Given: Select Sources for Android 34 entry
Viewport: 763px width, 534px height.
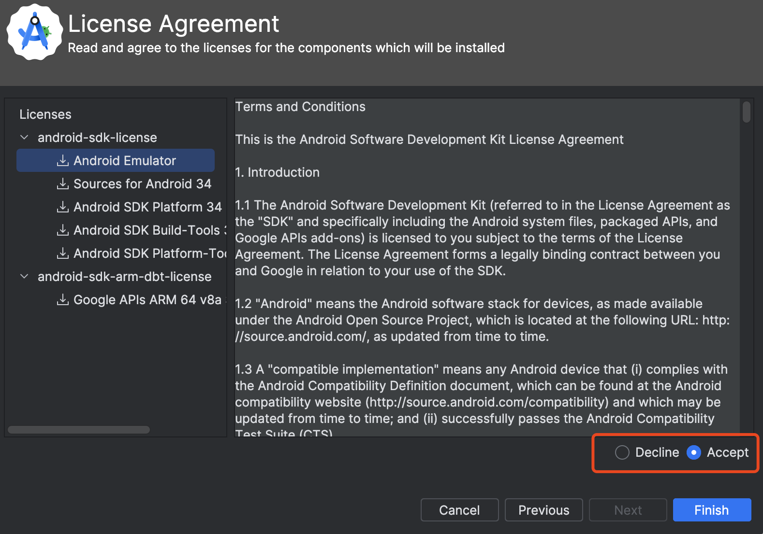Looking at the screenshot, I should point(143,183).
